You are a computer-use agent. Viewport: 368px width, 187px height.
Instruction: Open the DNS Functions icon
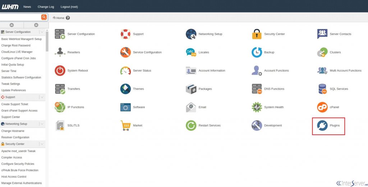(x=257, y=89)
